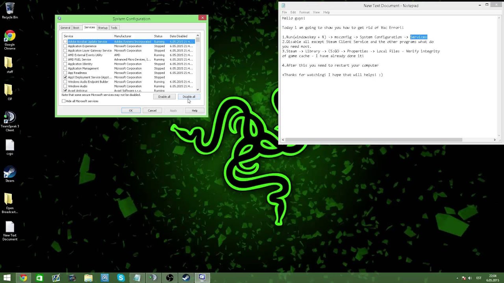Click the 'Enable all' button
This screenshot has height=283, width=504.
(x=164, y=97)
